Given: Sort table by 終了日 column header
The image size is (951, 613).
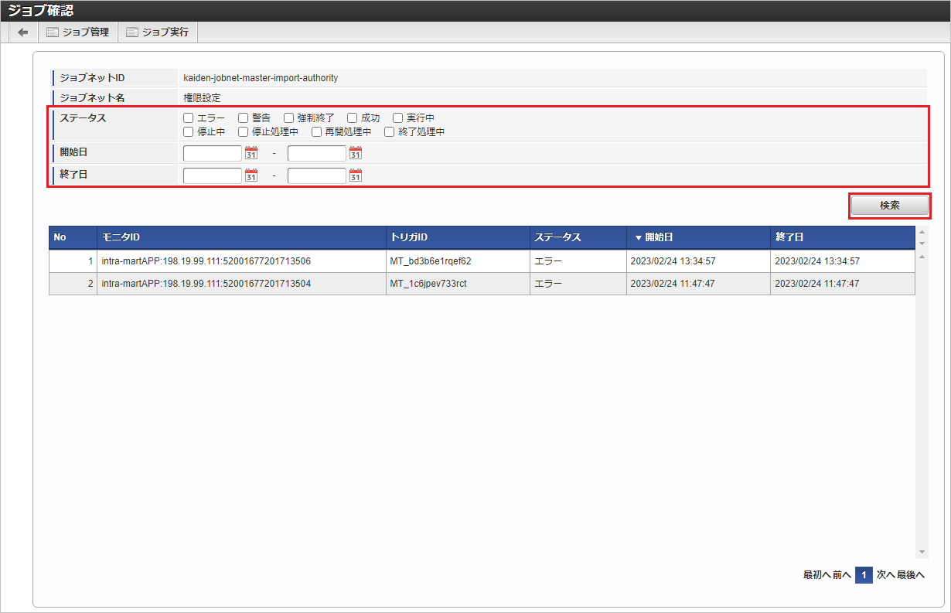Looking at the screenshot, I should point(789,237).
